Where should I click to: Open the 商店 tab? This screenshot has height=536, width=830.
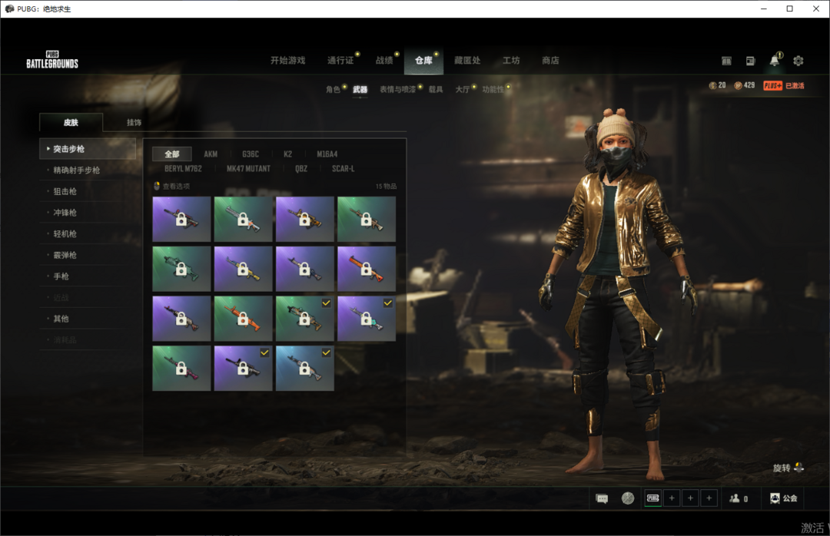coord(550,61)
